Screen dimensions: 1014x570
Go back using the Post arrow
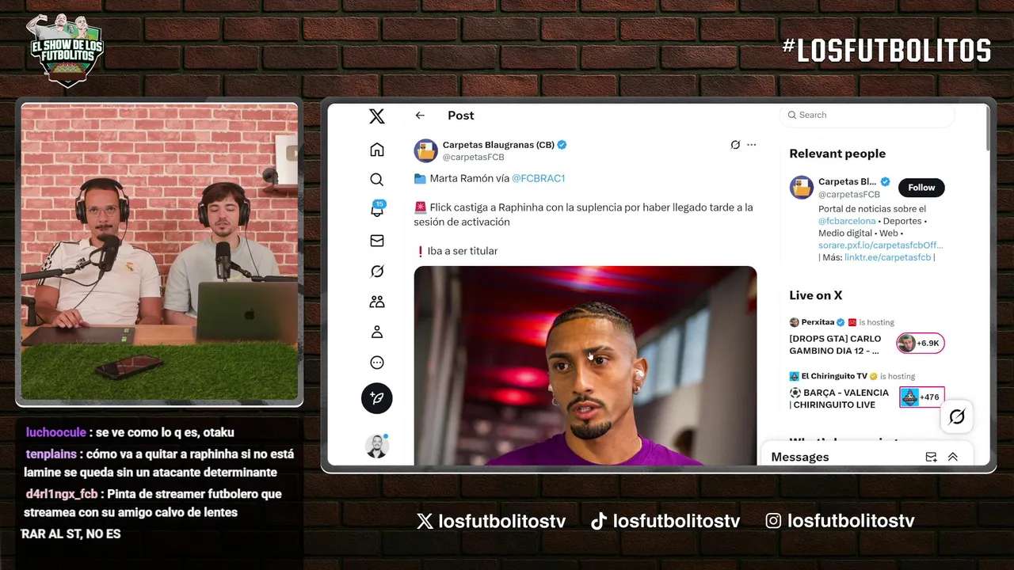(x=420, y=116)
